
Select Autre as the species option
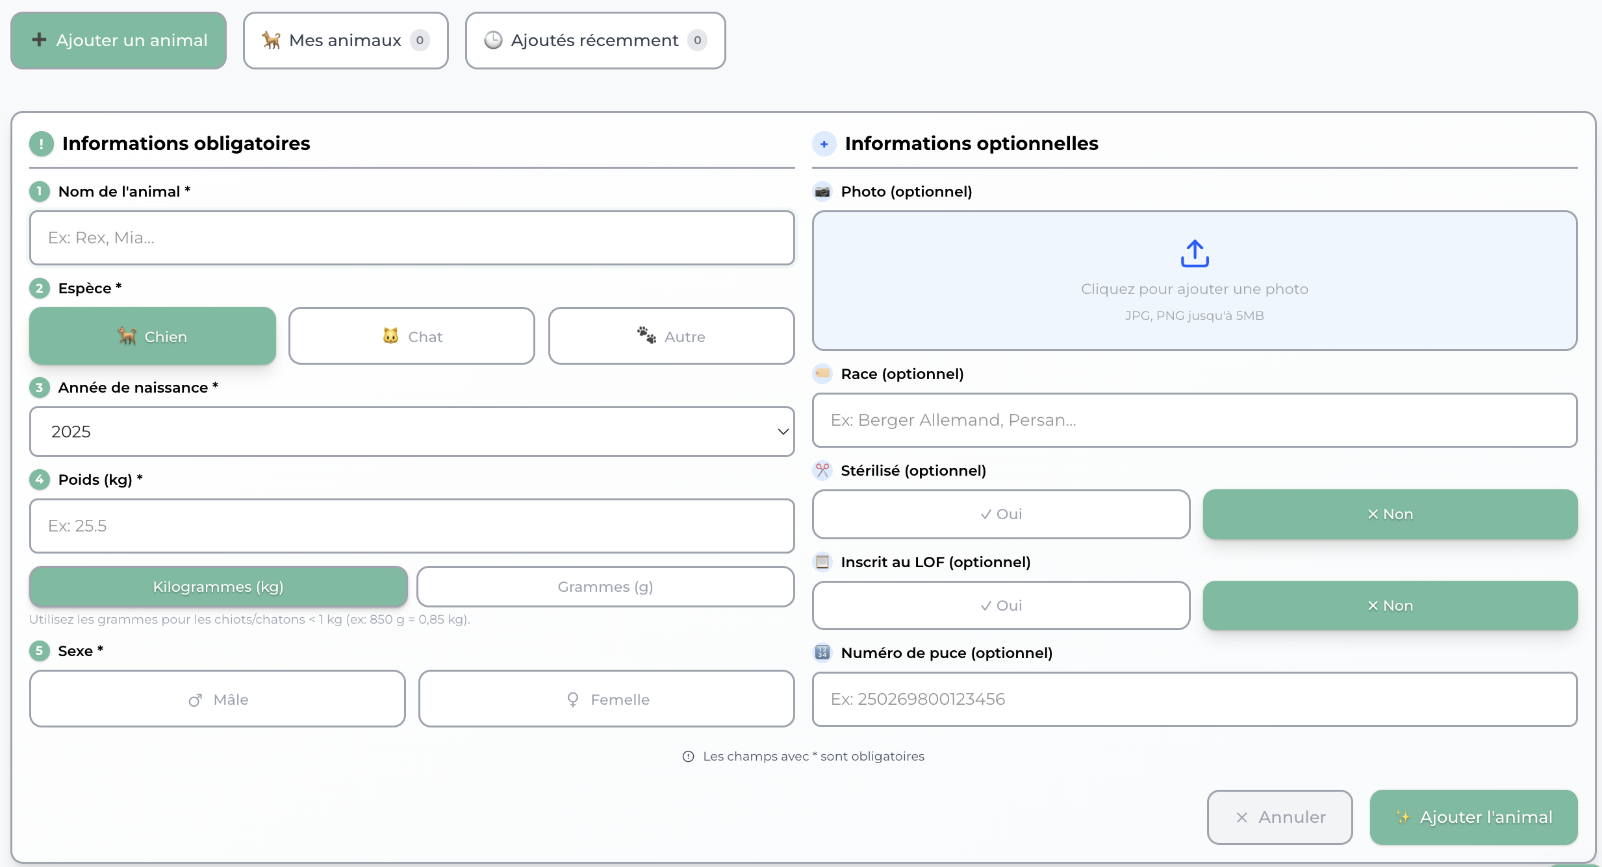pyautogui.click(x=671, y=336)
